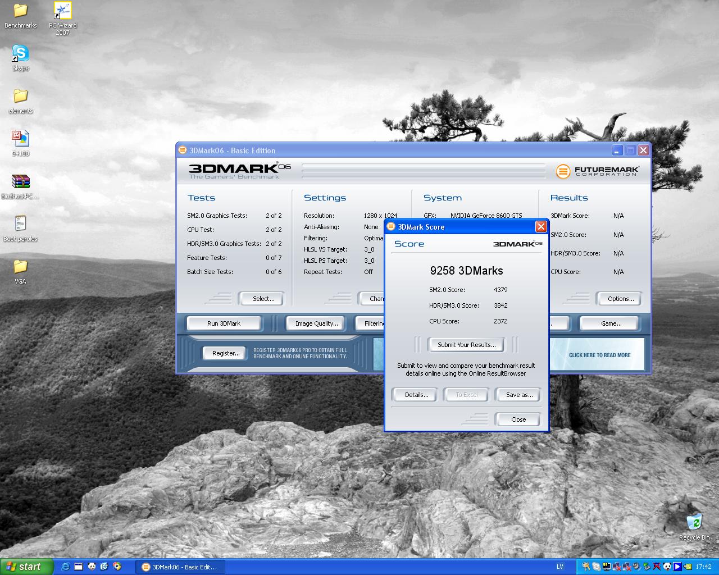The width and height of the screenshot is (719, 575).
Task: Click the 9258 3DMarks score text
Action: coord(466,271)
